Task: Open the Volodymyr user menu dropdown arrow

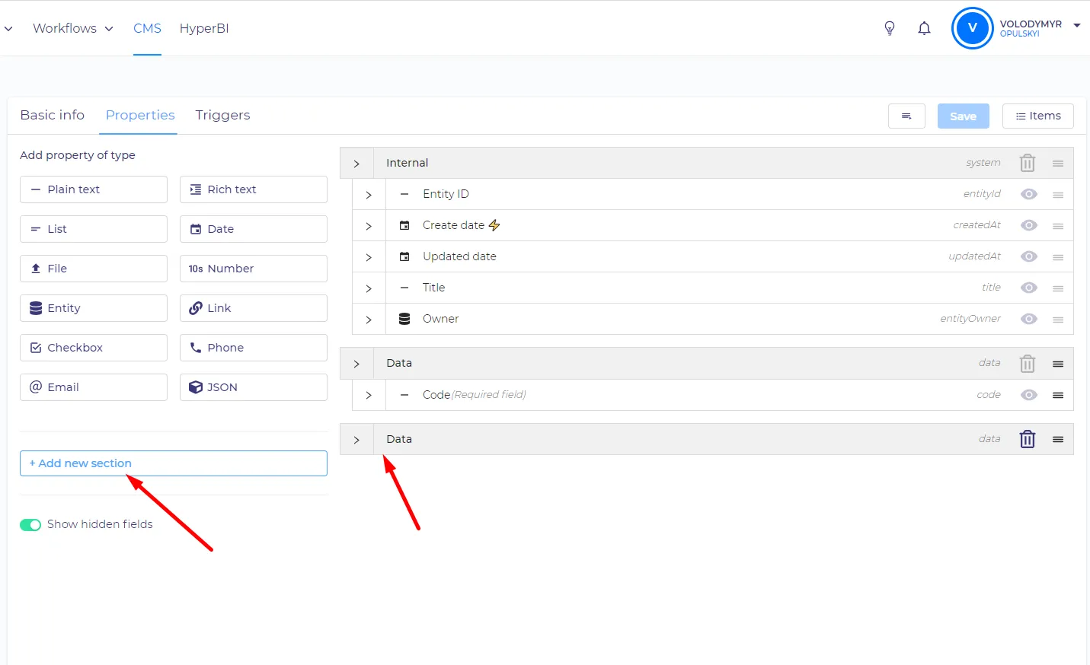Action: point(1077,25)
